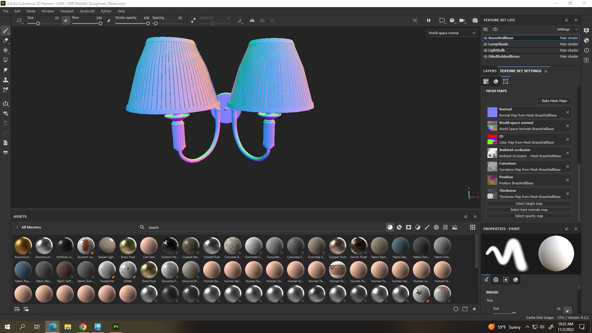Click the Copper Pure material thumbnail
This screenshot has width=592, height=333.
coord(337,246)
